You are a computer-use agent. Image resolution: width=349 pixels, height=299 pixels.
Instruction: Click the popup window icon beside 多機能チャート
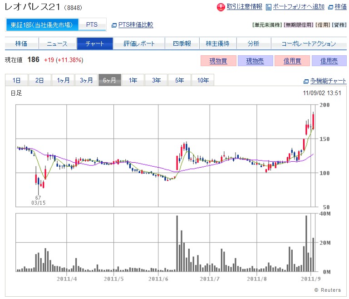(306, 81)
